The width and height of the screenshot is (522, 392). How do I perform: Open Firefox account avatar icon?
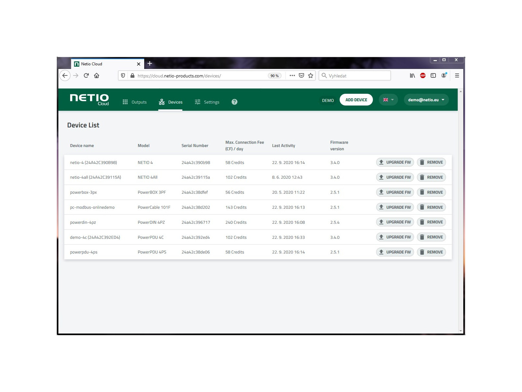(x=444, y=75)
